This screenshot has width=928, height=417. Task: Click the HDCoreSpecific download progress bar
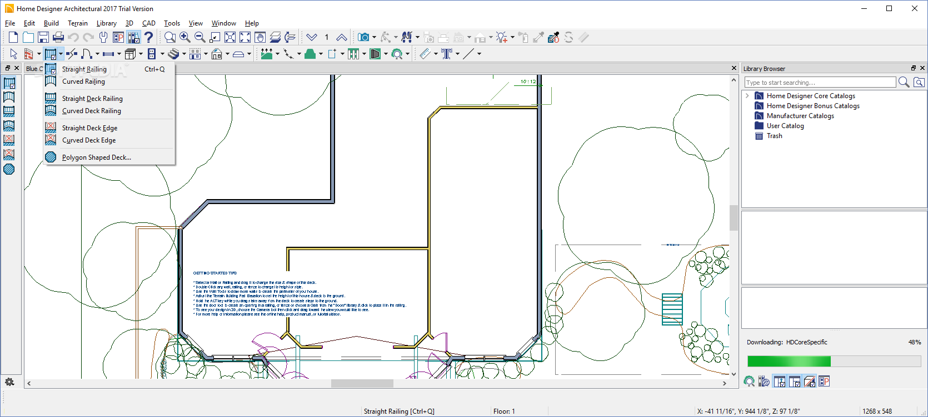point(834,362)
